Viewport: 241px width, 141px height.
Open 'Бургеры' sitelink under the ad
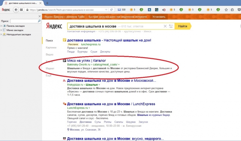point(82,52)
